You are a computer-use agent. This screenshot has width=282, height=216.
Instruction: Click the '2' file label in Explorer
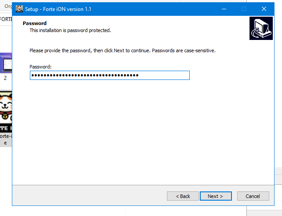[5, 78]
